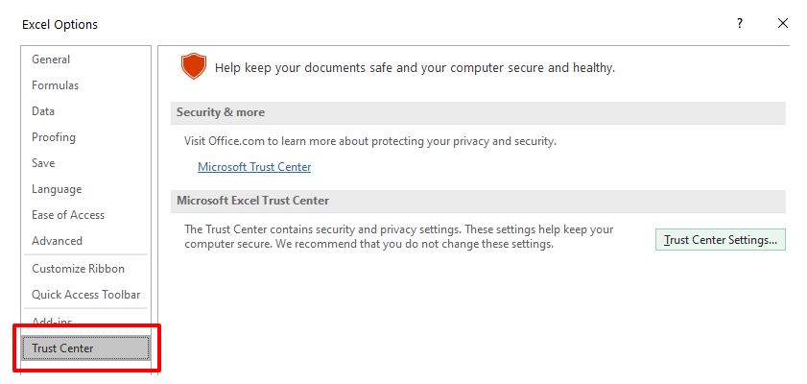
Task: Close the Excel Options dialog
Action: (782, 23)
